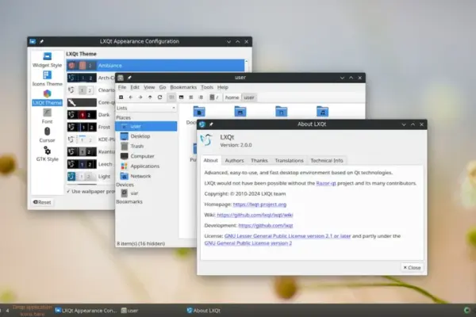Open the Tools menu in file manager
Image resolution: width=476 pixels, height=317 pixels.
(x=207, y=87)
